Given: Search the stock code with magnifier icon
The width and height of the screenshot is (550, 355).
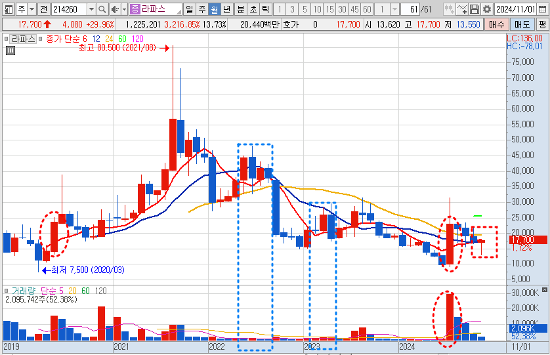Looking at the screenshot, I should click(x=102, y=9).
